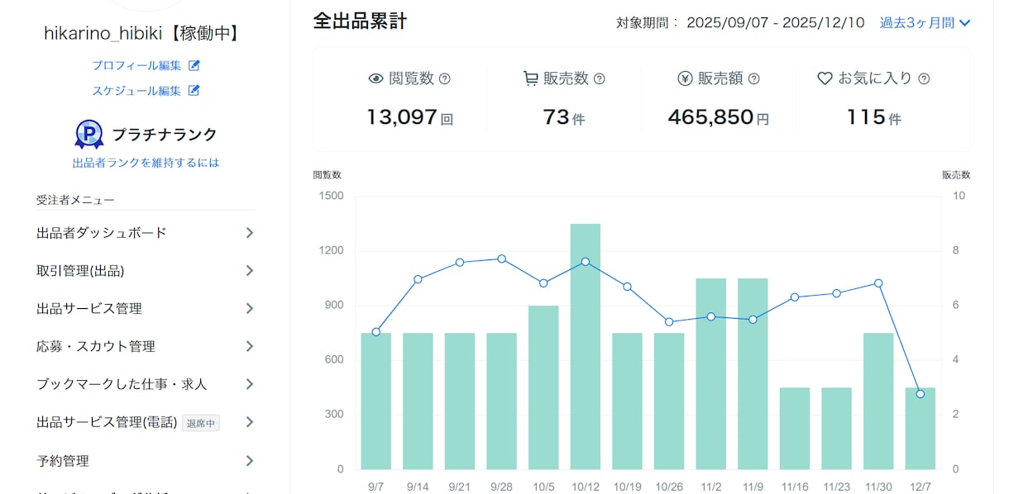Screen dimensions: 1009x494
Task: Expand the 予約管理 chevron
Action: (x=249, y=461)
